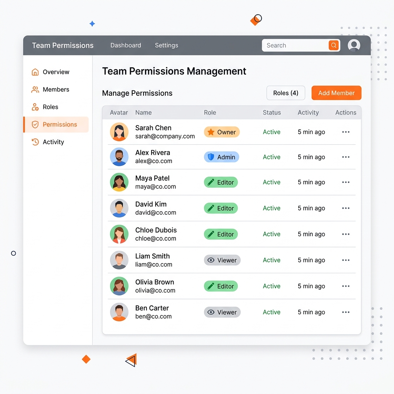Click the Overview home icon

pos(35,72)
